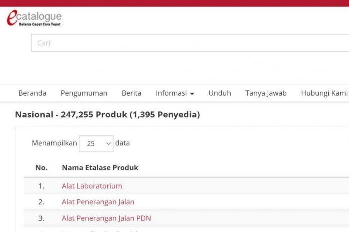This screenshot has height=232, width=349.
Task: Expand the Informasi dropdown menu
Action: 175,93
